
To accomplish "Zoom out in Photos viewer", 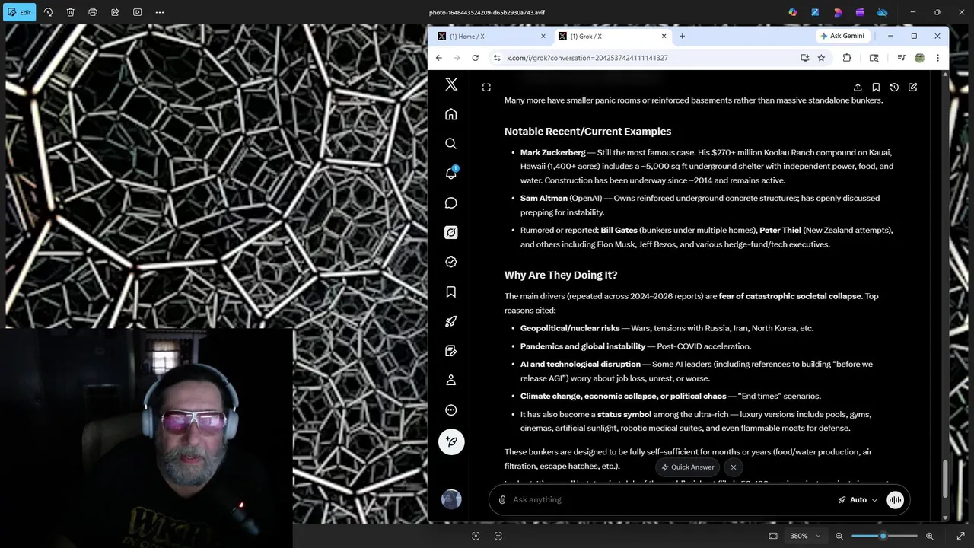I will (839, 536).
